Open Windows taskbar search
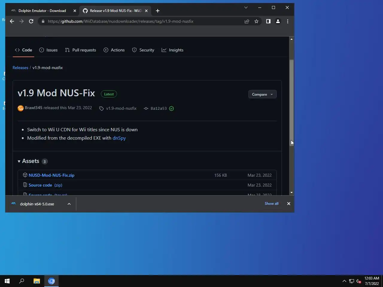 tap(22, 281)
